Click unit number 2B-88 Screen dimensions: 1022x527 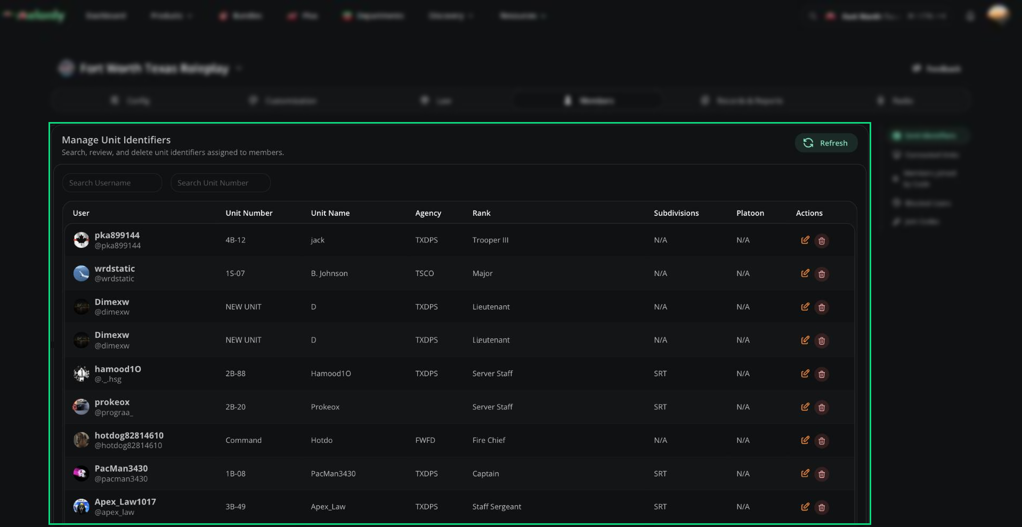(x=236, y=374)
